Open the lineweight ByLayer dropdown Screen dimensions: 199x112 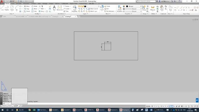click(x=133, y=9)
